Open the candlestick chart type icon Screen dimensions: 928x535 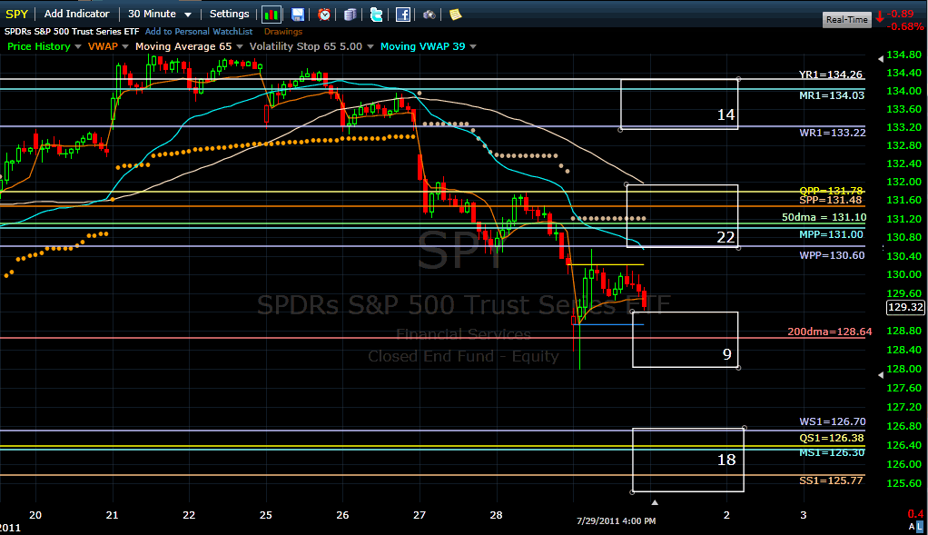tap(271, 15)
